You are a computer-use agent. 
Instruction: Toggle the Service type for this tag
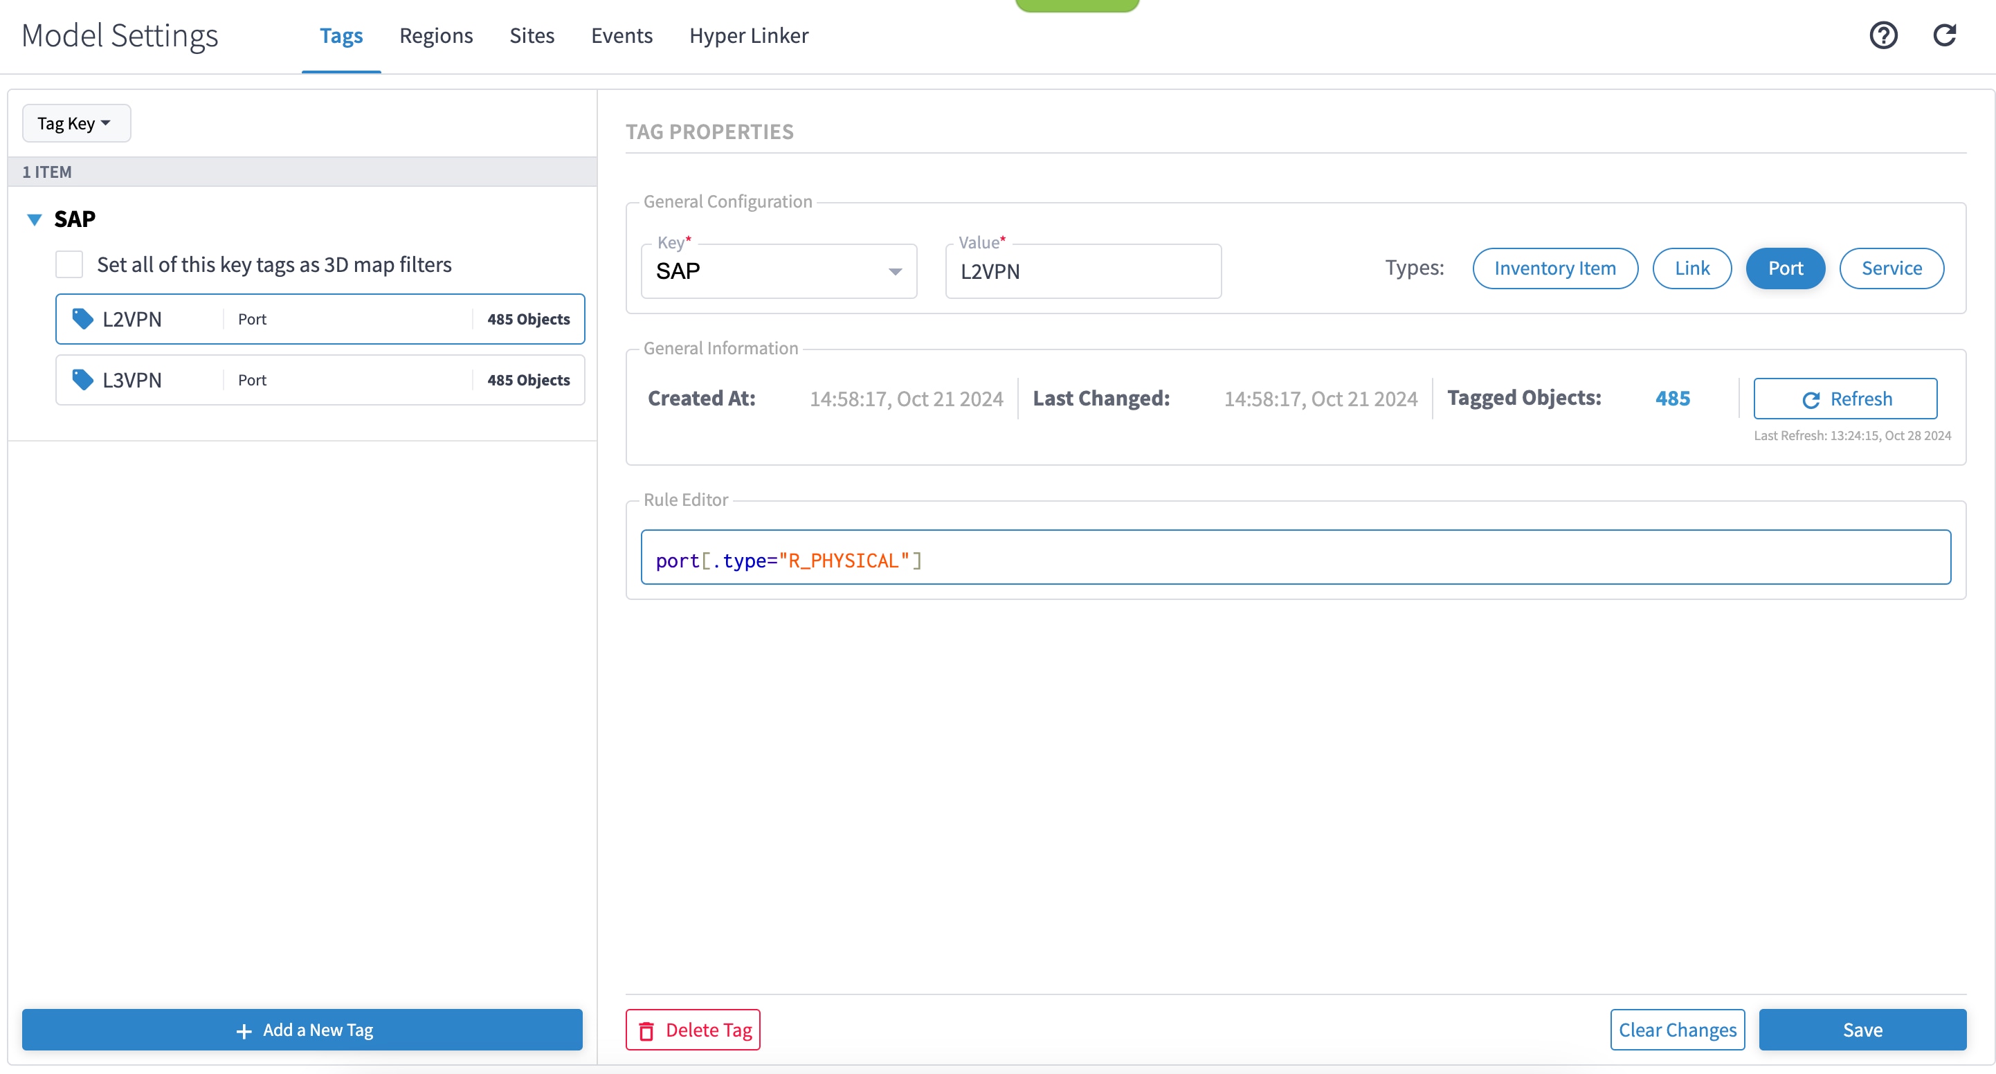click(x=1891, y=268)
